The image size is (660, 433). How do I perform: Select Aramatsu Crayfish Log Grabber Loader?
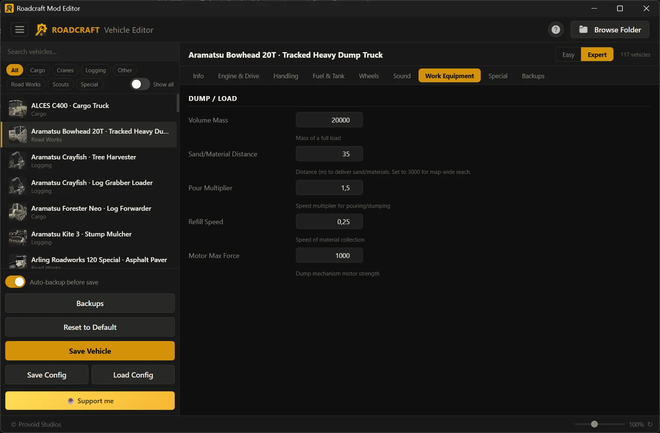(89, 186)
